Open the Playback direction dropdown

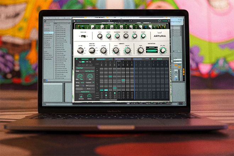click(x=90, y=82)
